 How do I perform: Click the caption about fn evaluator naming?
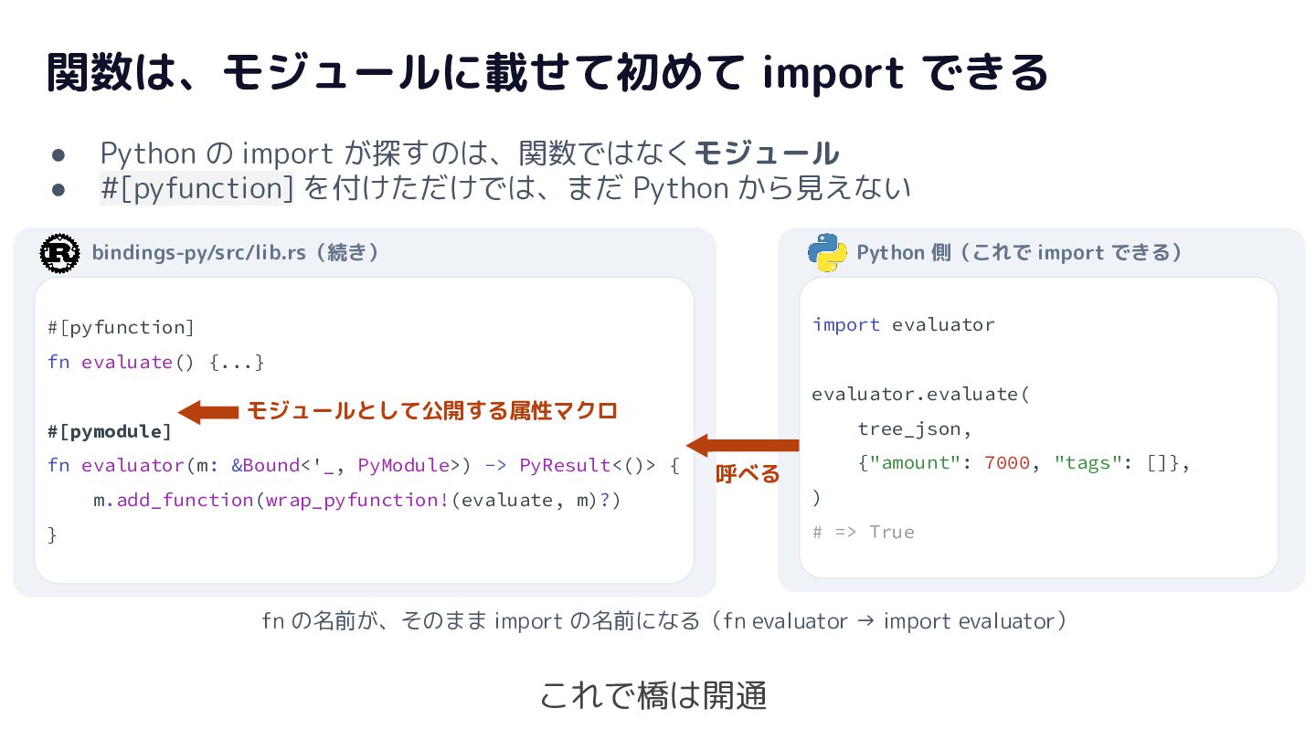[664, 621]
